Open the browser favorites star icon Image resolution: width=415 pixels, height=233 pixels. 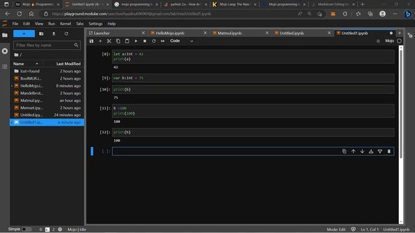[x=358, y=14]
